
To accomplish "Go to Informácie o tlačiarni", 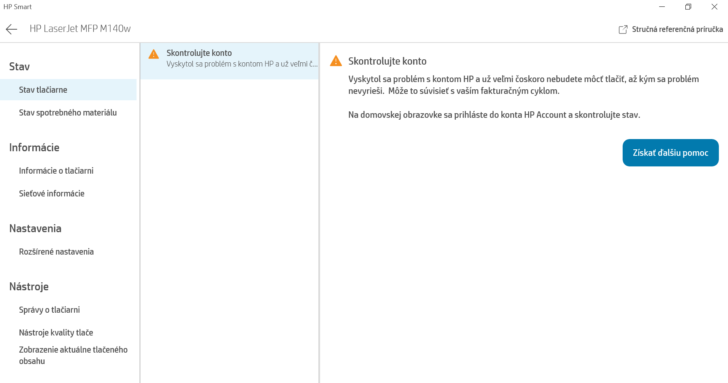I will (x=56, y=171).
